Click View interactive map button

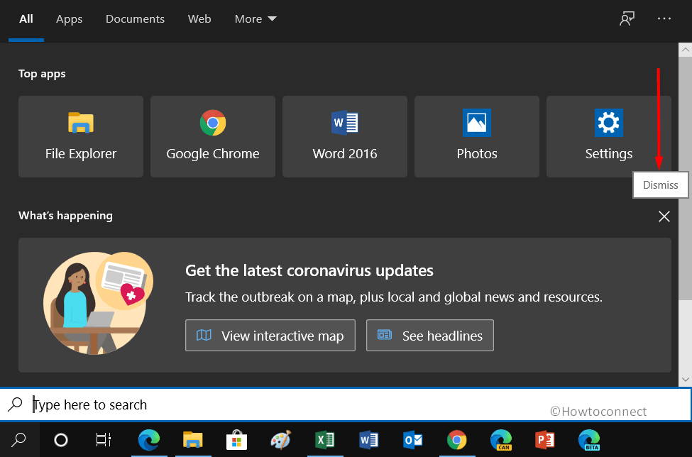[270, 335]
